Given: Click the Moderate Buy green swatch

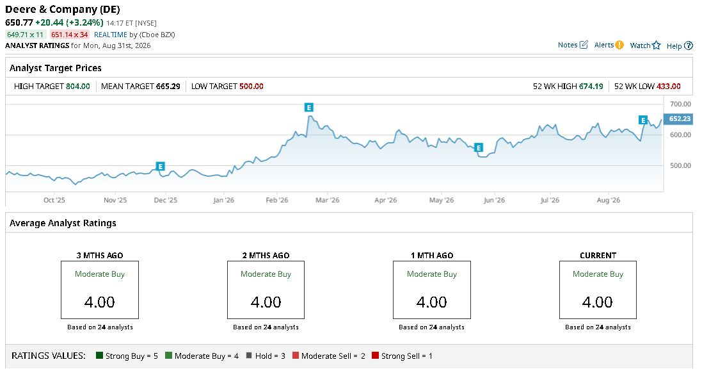Looking at the screenshot, I should click(x=168, y=356).
